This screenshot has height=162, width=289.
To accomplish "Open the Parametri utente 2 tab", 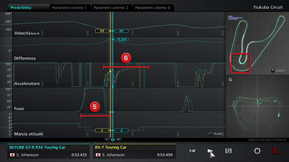I will [x=111, y=8].
